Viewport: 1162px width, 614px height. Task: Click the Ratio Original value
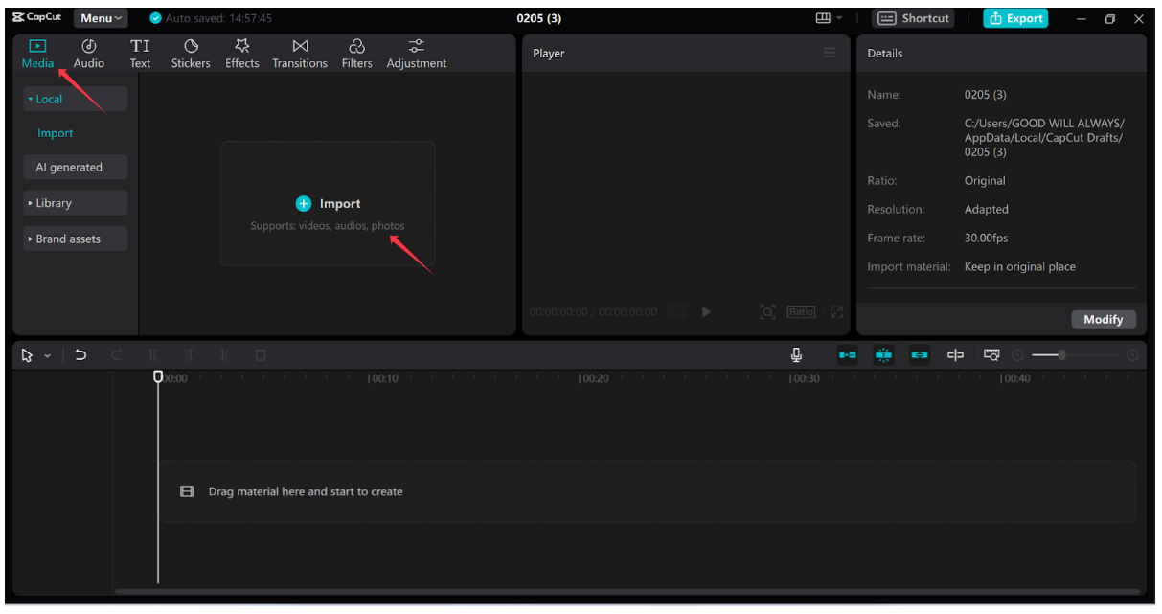[985, 180]
